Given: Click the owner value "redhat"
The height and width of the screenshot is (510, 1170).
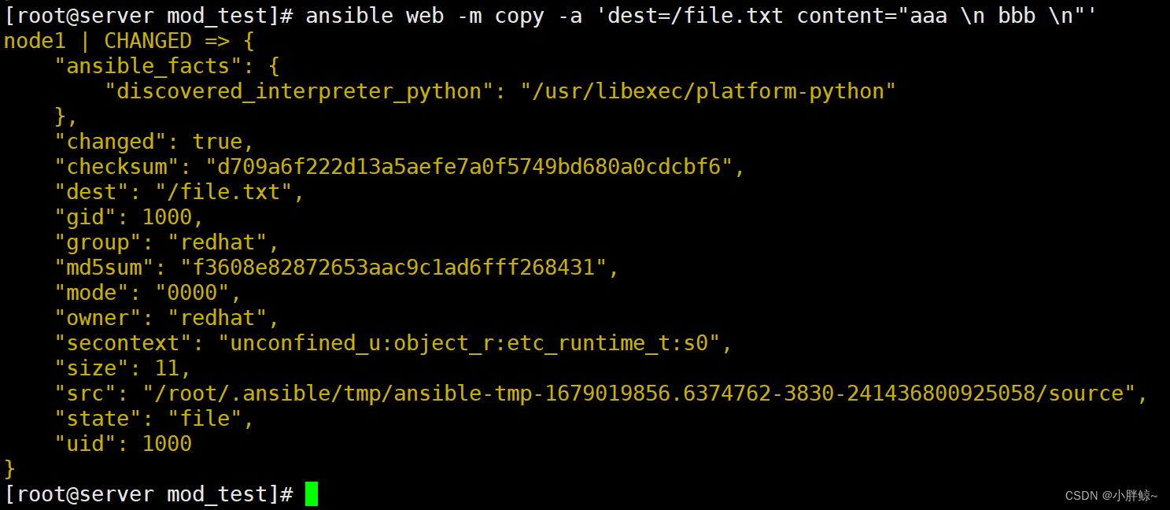Looking at the screenshot, I should click(x=218, y=318).
